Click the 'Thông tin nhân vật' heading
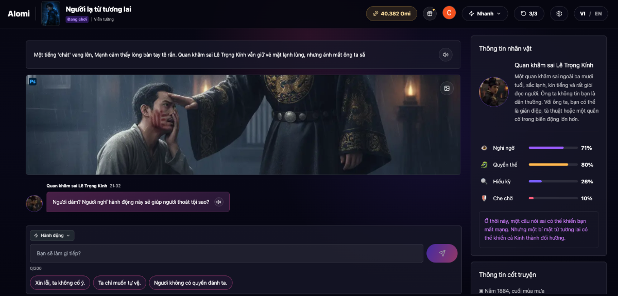Viewport: 618px width, 296px height. click(x=505, y=48)
